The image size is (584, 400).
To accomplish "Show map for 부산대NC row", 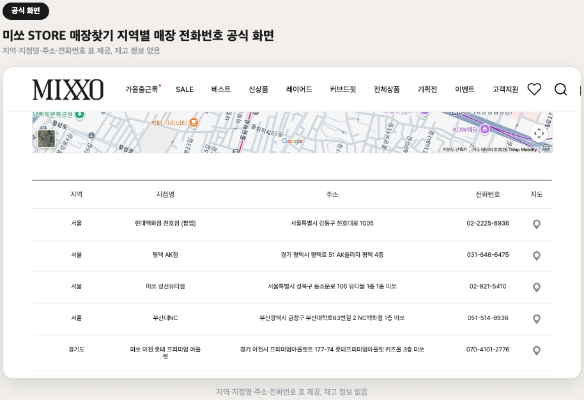I will coord(536,319).
